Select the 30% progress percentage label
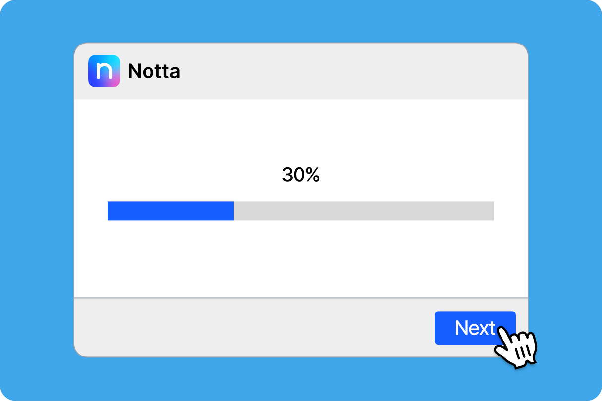602x401 pixels. [x=301, y=175]
